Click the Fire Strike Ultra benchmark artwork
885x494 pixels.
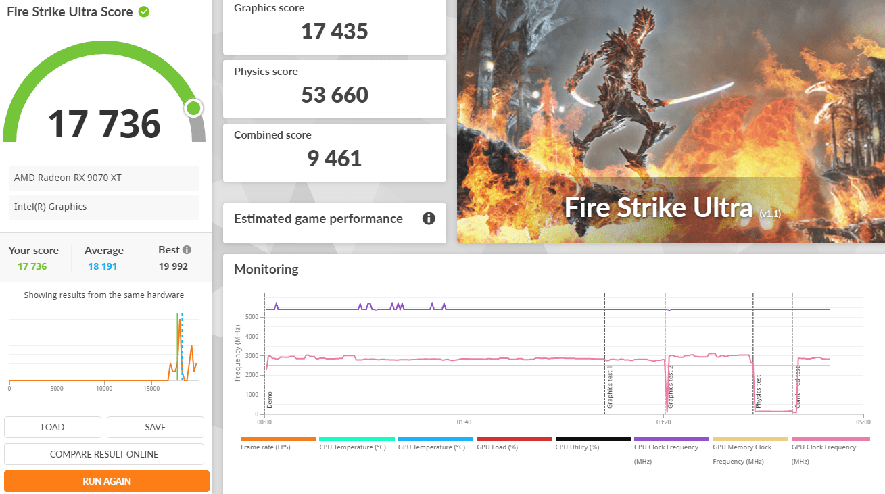click(x=671, y=122)
